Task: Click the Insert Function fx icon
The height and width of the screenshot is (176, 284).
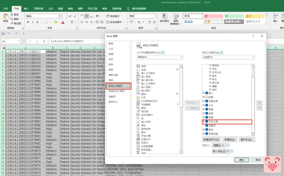Action: tap(44, 41)
